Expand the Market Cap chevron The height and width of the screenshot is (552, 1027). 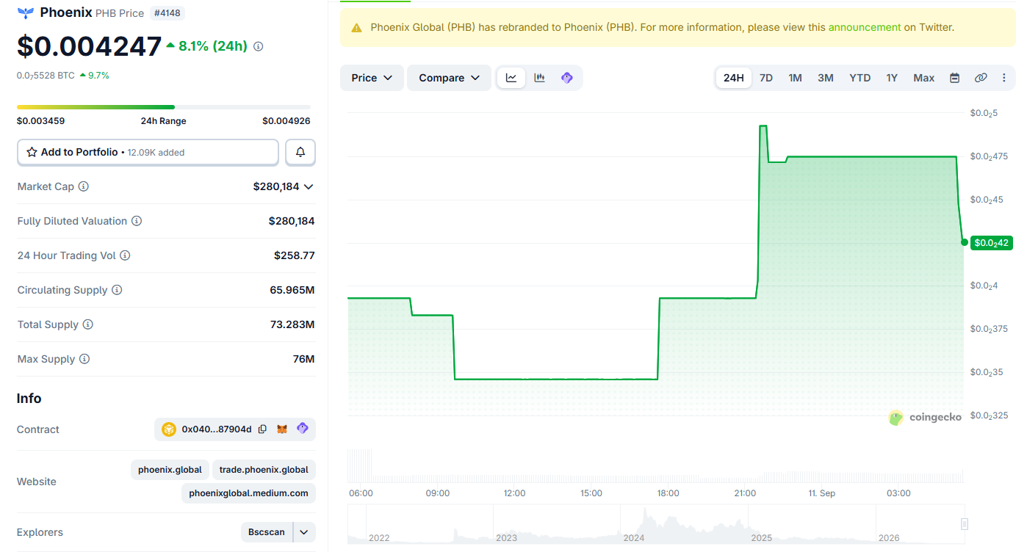tap(309, 186)
